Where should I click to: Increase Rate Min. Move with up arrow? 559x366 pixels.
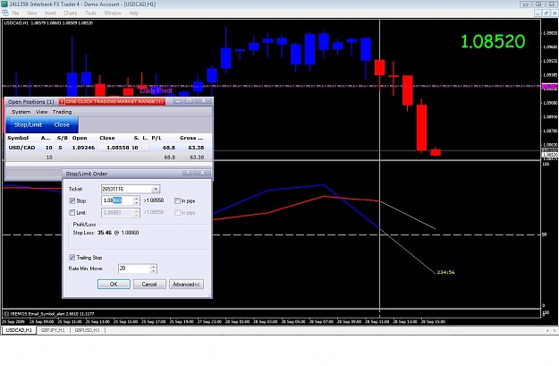click(153, 266)
